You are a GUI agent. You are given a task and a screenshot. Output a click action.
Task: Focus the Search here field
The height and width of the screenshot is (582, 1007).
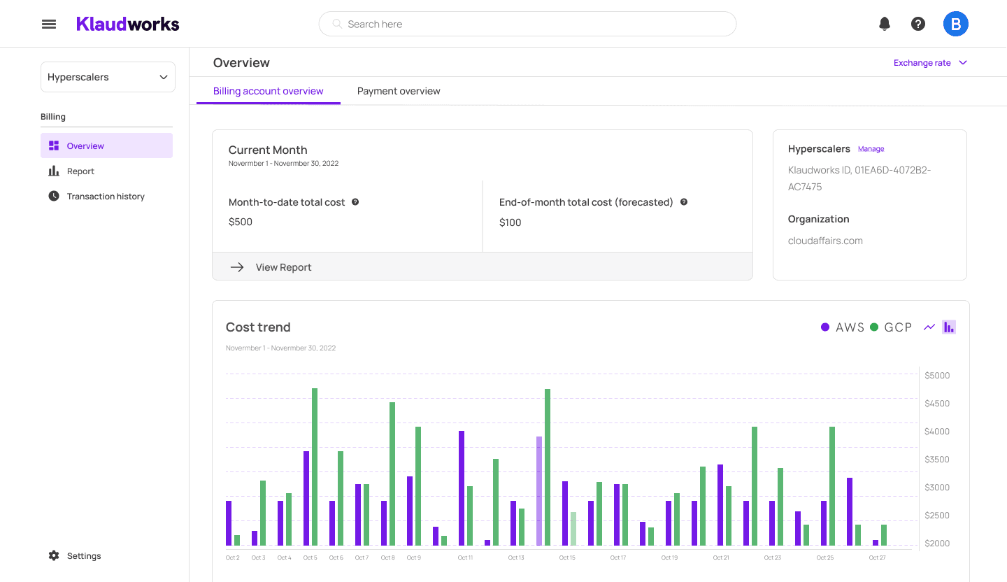(x=527, y=24)
